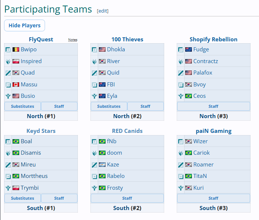This screenshot has height=220, width=259.
Task: Open the edit link beside Participating Teams
Action: click(103, 11)
